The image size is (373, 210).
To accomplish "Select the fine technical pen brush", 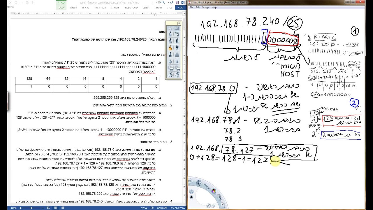I will coord(170,55).
